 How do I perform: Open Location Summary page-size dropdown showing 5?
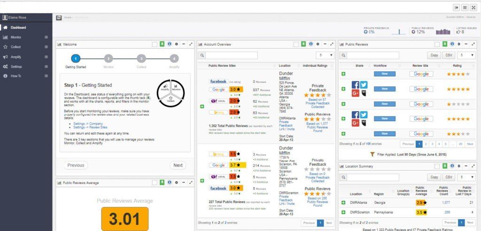tap(466, 177)
